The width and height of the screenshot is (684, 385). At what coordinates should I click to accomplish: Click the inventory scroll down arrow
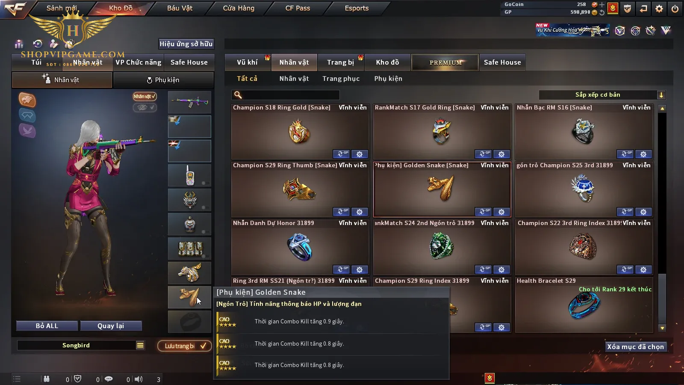tap(662, 328)
